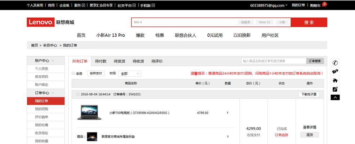Open the 联想官方商城专属鼠标垫 gift link
This screenshot has height=144, width=355.
point(118,137)
